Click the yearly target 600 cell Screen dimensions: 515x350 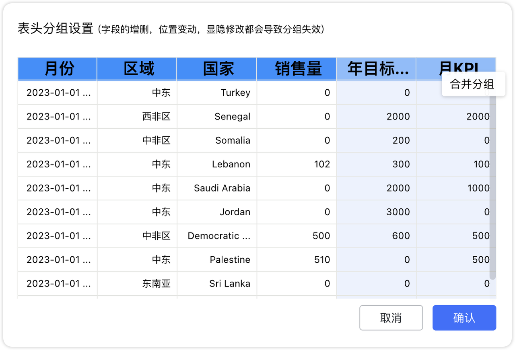point(376,236)
